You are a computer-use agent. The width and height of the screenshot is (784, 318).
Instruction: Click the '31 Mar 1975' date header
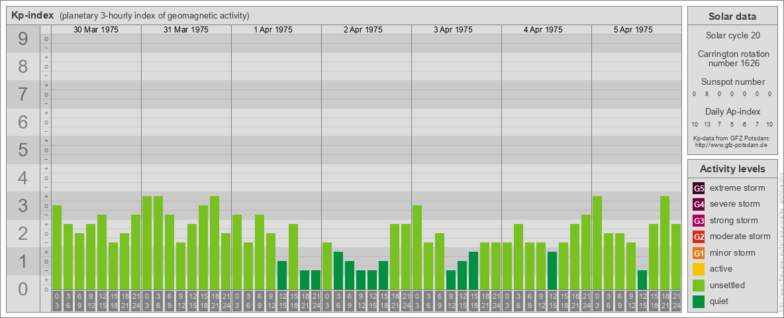click(186, 30)
